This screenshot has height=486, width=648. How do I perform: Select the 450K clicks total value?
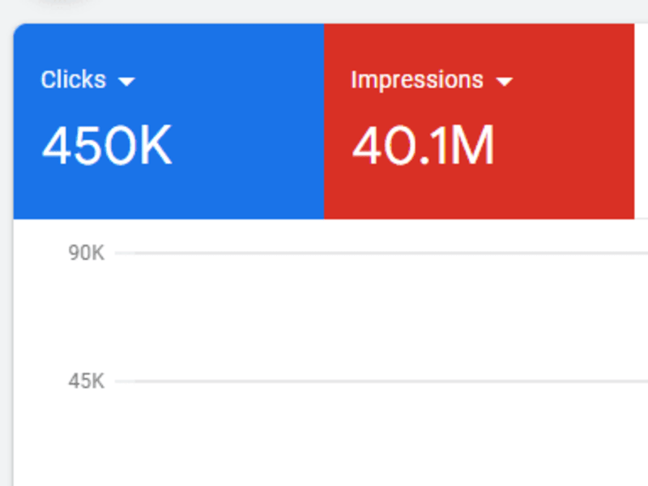point(107,146)
